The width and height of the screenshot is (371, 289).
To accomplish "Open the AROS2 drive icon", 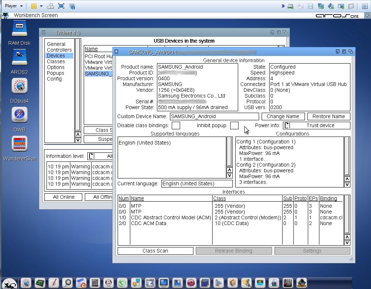I will pyautogui.click(x=19, y=58).
